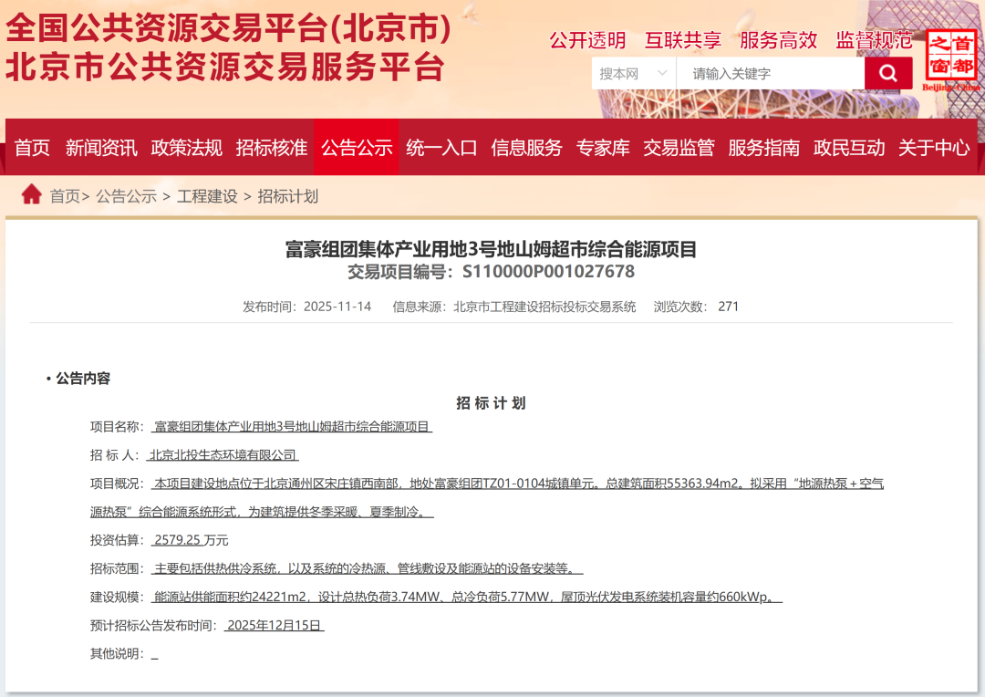Open the 新闻资讯 menu item
985x697 pixels.
click(x=100, y=147)
